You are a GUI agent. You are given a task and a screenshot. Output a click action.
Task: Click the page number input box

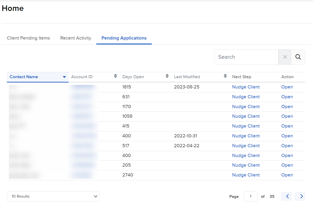pyautogui.click(x=250, y=196)
